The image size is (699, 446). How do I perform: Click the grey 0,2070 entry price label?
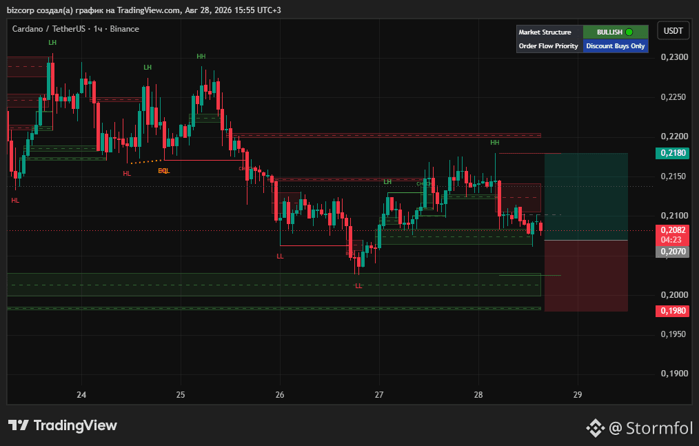pos(673,252)
